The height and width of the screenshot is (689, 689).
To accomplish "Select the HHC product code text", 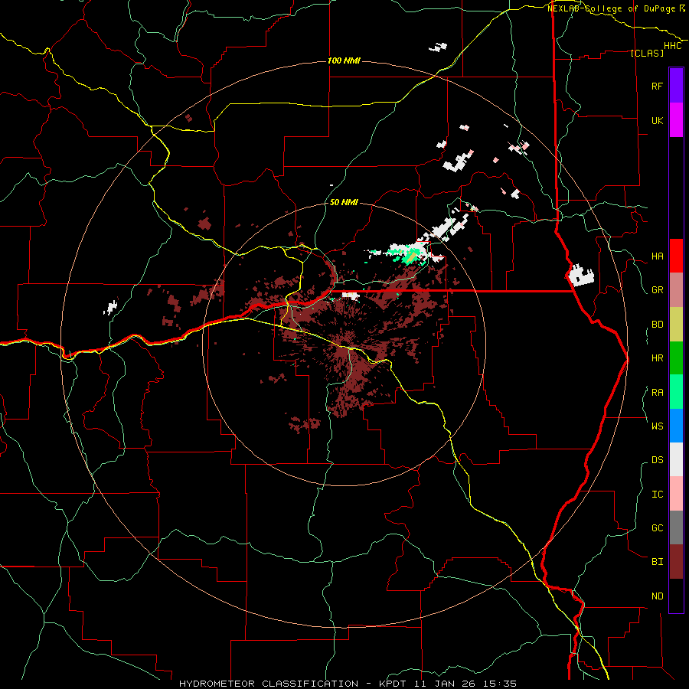I will [673, 46].
